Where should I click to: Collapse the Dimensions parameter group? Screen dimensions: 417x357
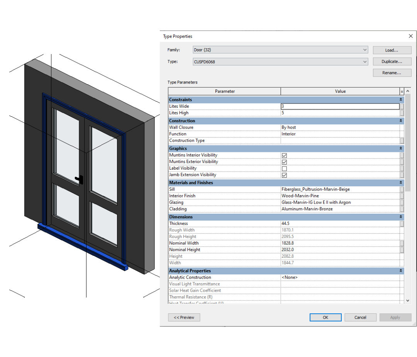coord(401,217)
